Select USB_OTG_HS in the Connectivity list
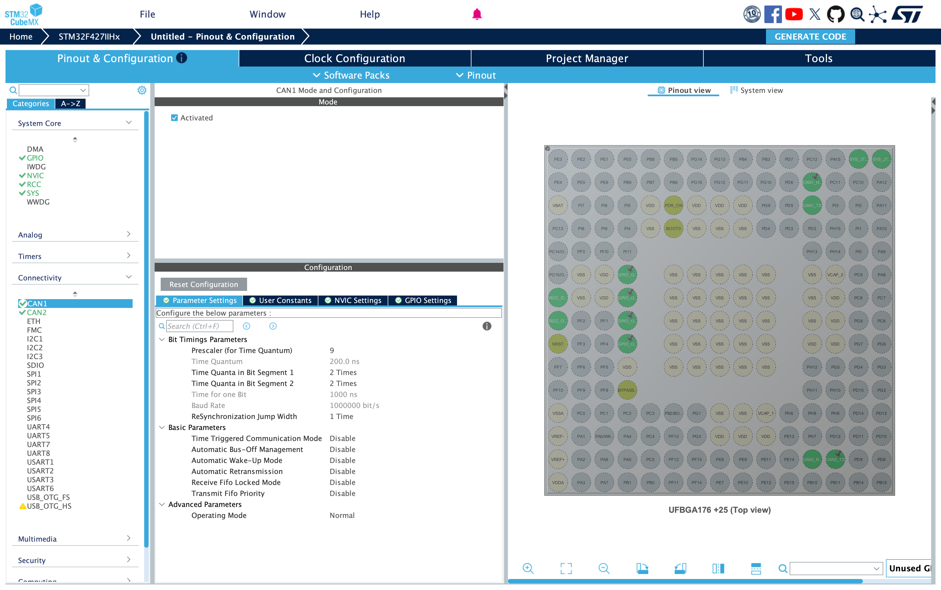Viewport: 941px width, 590px height. pos(49,506)
